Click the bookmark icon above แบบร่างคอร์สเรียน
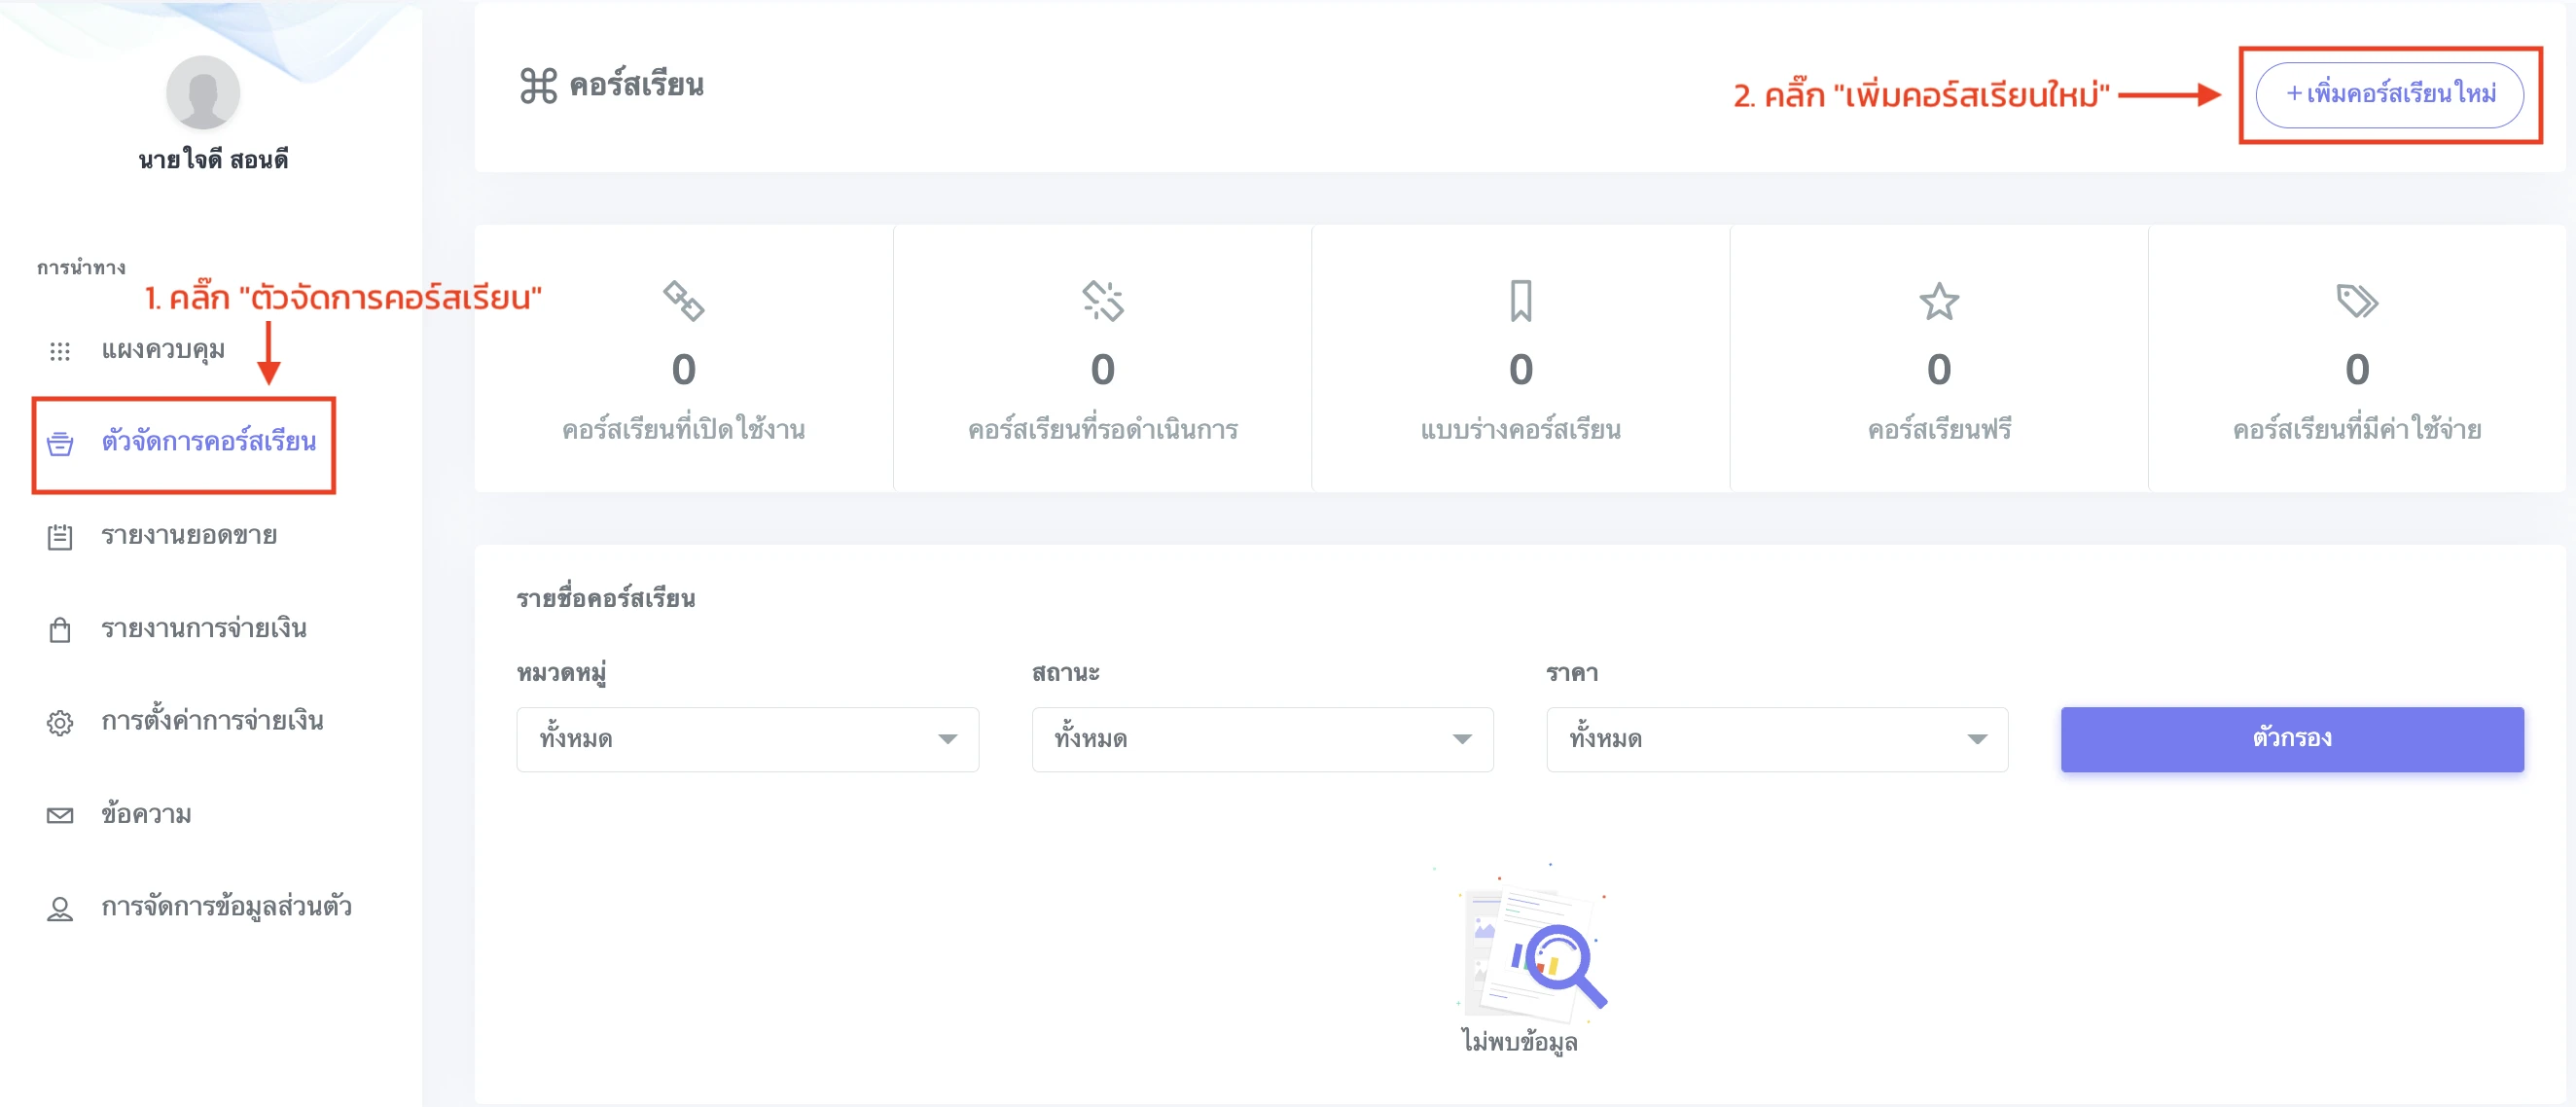This screenshot has height=1107, width=2576. (x=1520, y=300)
